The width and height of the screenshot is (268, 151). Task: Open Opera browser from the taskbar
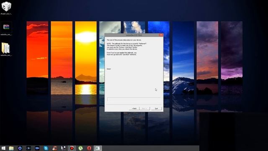point(89,148)
